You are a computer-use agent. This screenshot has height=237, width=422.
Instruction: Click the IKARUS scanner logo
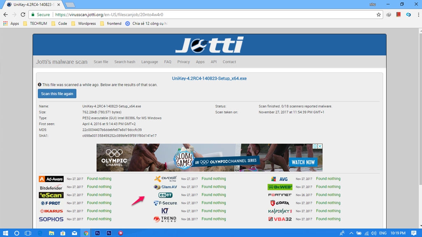51,211
